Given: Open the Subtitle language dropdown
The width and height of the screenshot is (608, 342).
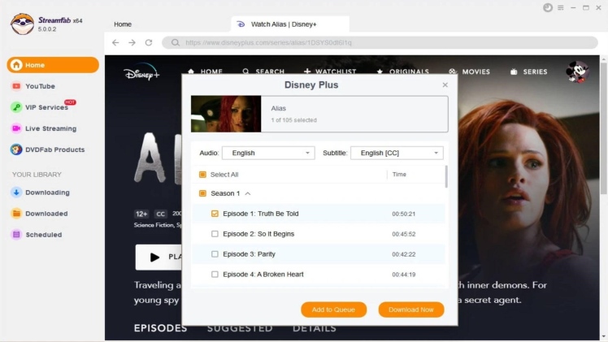Looking at the screenshot, I should [396, 153].
